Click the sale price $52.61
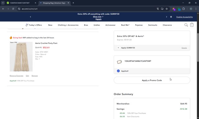The height and width of the screenshot is (119, 199). click(46, 47)
